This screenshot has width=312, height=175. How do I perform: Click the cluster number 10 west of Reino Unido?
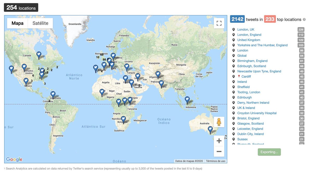click(x=98, y=57)
